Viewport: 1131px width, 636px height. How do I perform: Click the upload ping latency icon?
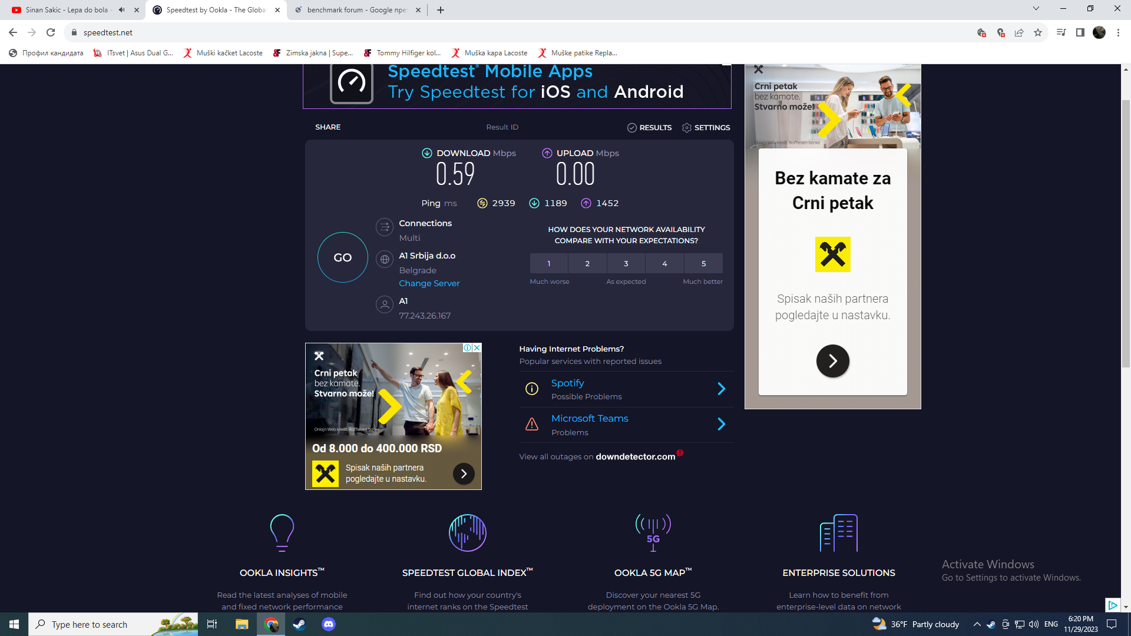coord(586,203)
